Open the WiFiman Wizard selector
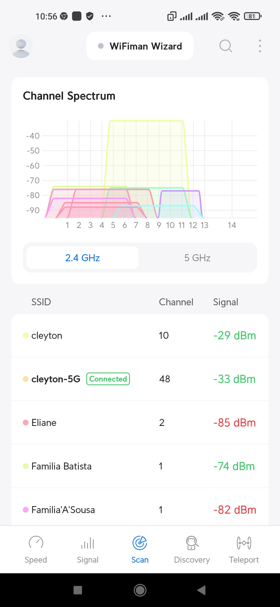This screenshot has width=280, height=607. point(140,46)
